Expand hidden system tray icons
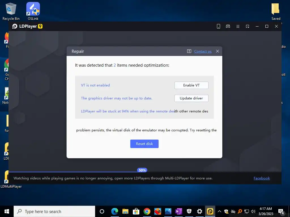This screenshot has width=290, height=217. tap(219, 211)
